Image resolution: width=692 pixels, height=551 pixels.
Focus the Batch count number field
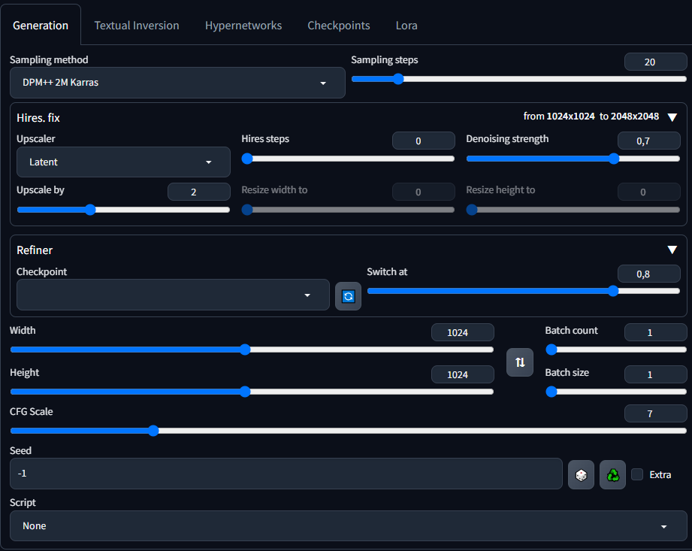(655, 332)
